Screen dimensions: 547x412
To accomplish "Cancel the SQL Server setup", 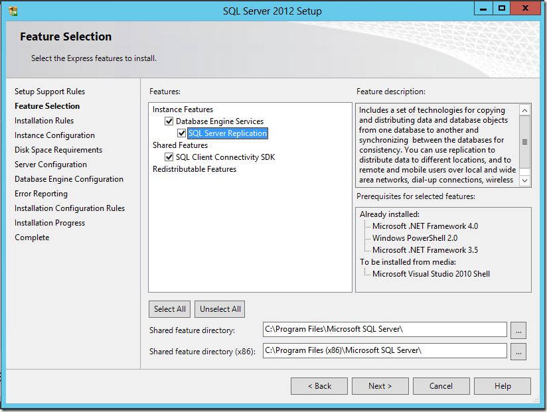I will pyautogui.click(x=441, y=386).
